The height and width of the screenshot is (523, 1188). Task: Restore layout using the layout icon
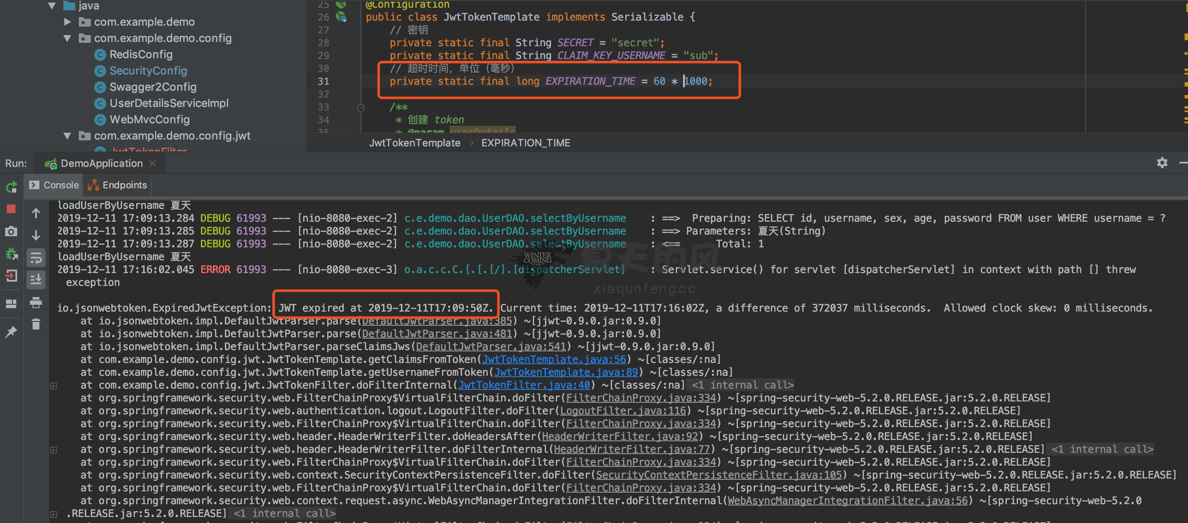coord(12,304)
